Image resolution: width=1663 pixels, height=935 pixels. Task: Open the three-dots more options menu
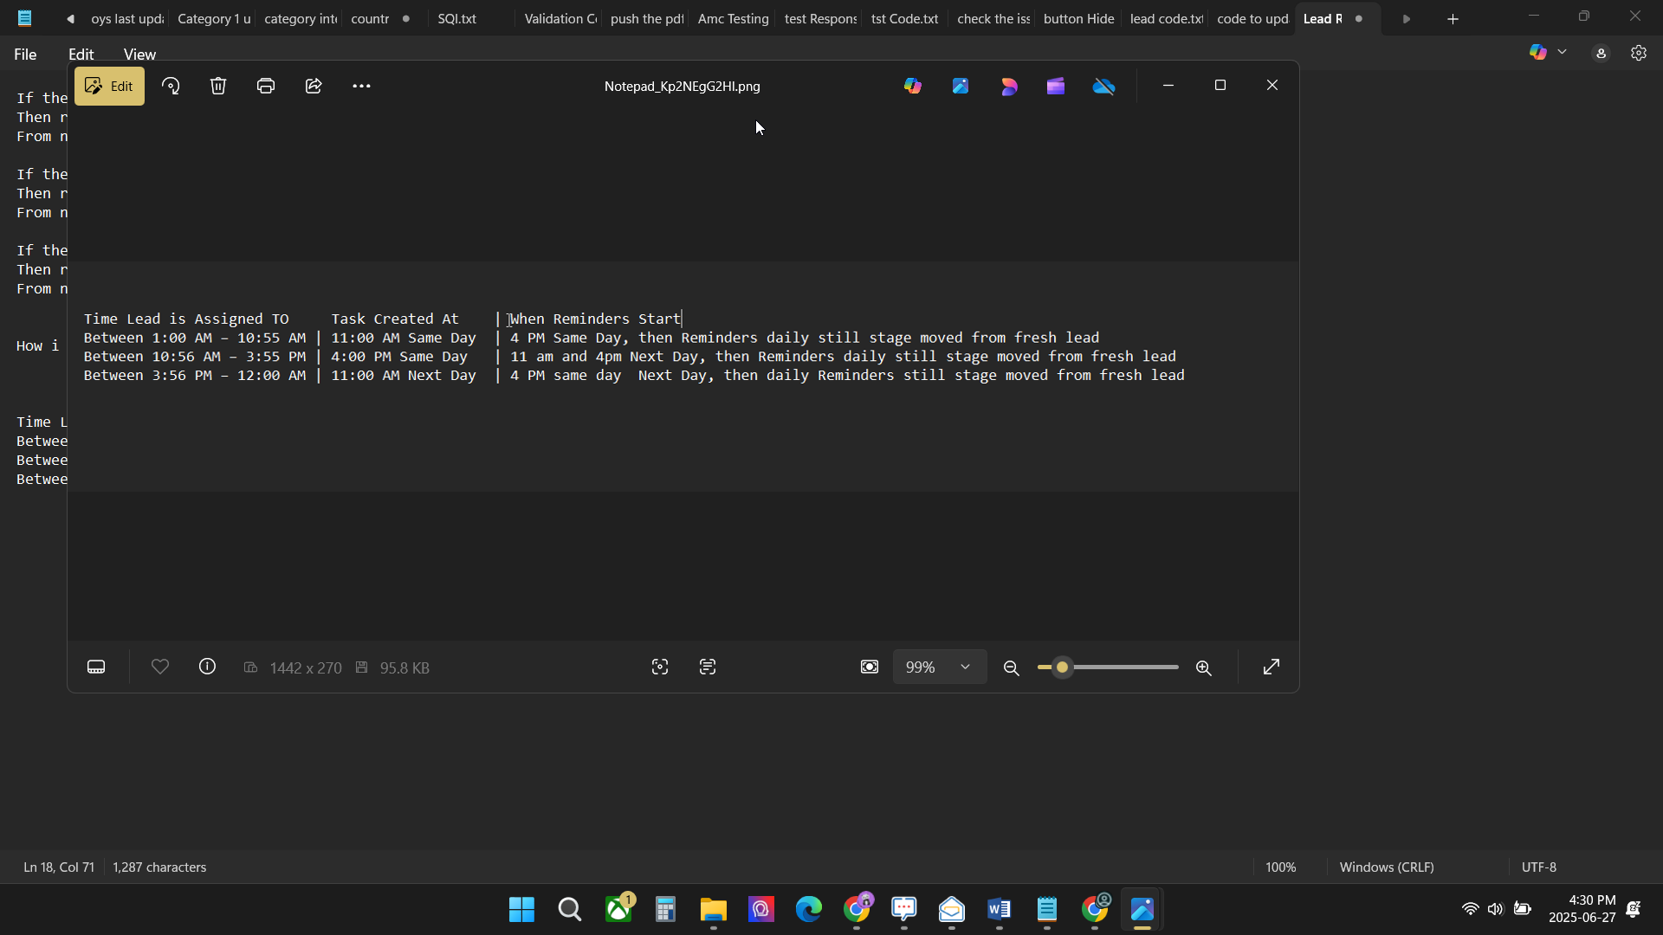pyautogui.click(x=361, y=86)
